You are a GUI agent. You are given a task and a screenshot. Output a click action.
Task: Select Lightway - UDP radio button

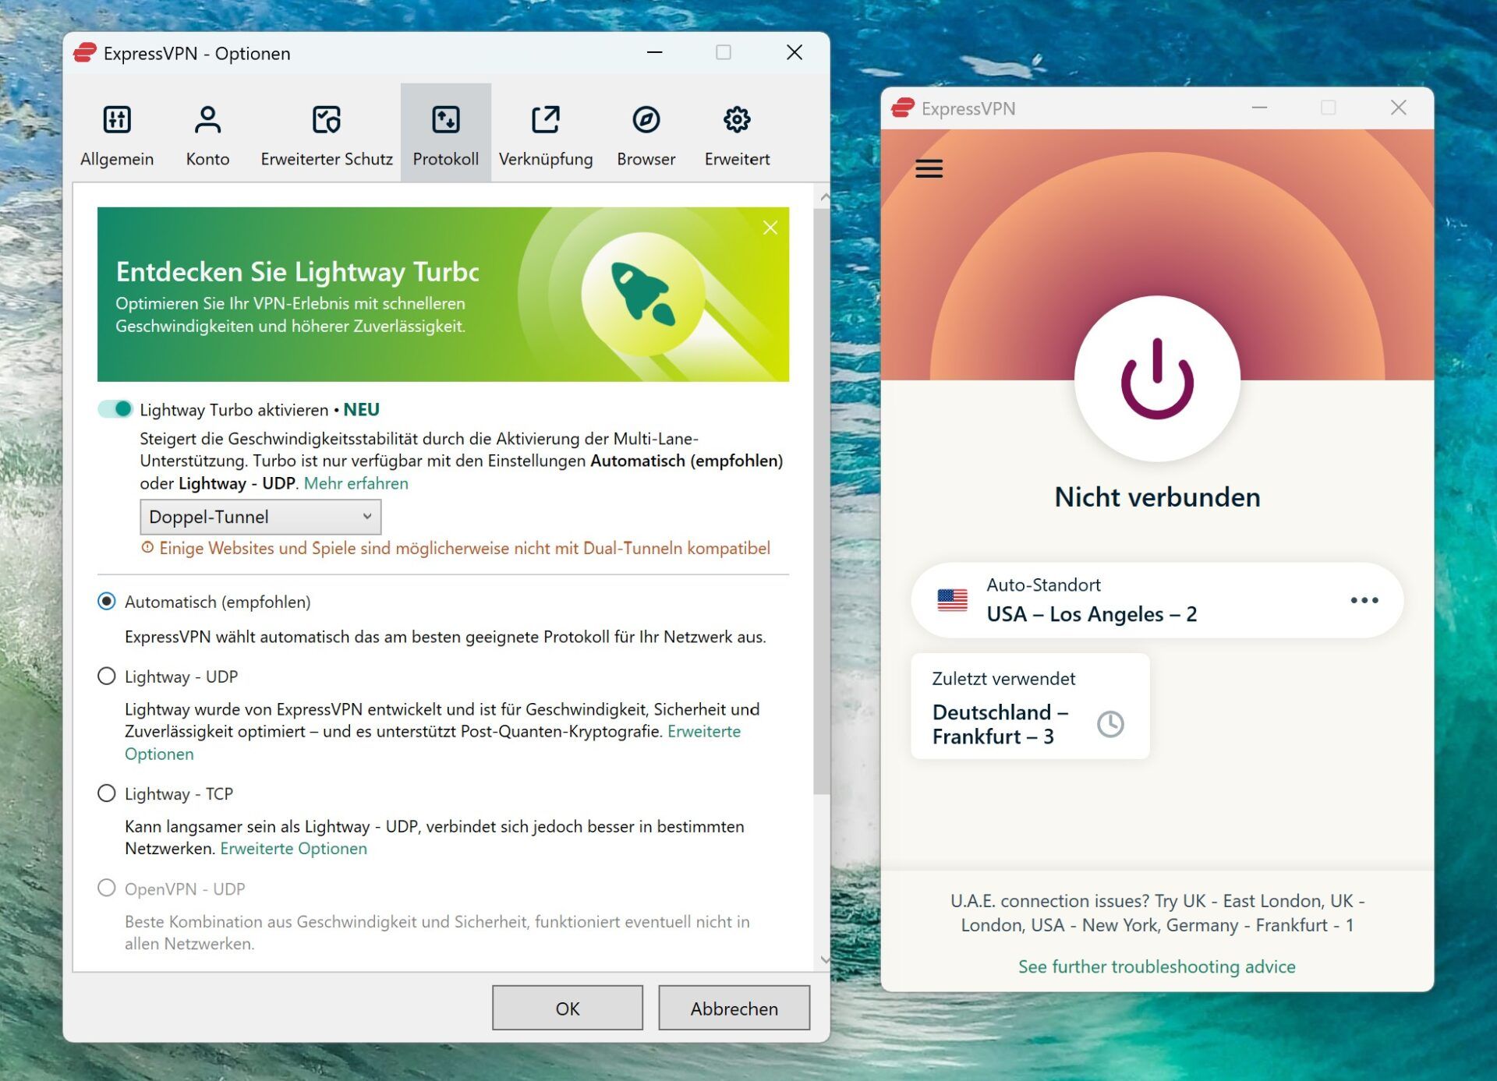tap(107, 677)
